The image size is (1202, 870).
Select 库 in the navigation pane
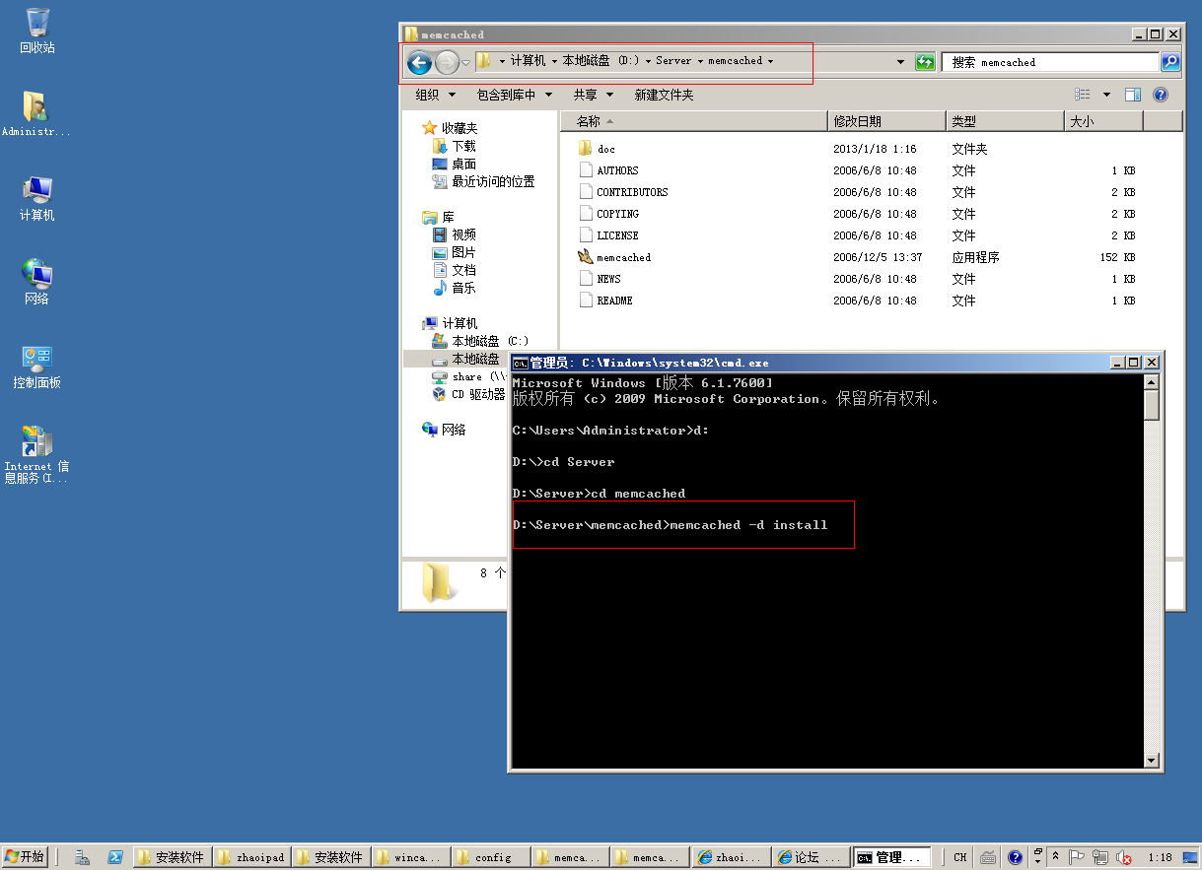tap(448, 217)
